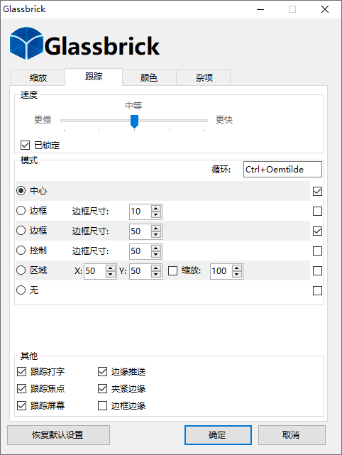Click the 更快 label beside the slider
Image resolution: width=342 pixels, height=455 pixels.
pyautogui.click(x=224, y=119)
